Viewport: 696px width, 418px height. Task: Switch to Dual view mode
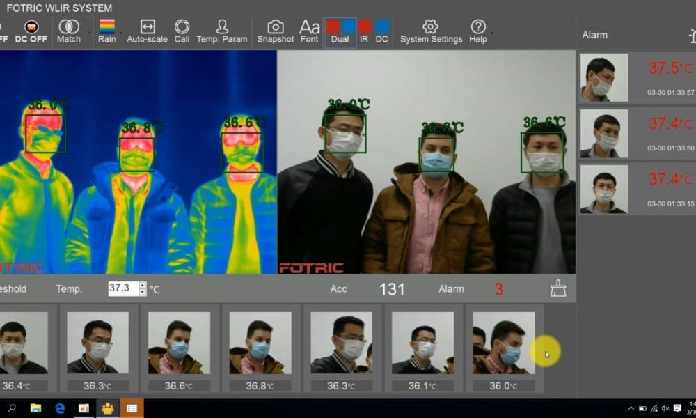[340, 31]
